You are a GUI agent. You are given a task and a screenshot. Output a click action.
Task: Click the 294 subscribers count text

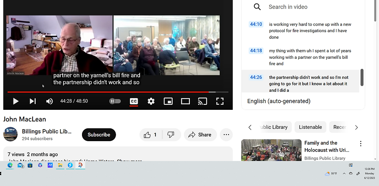click(37, 139)
